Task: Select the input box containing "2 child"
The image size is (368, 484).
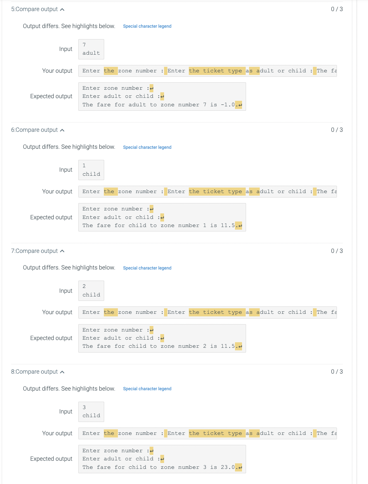Action: [x=91, y=291]
